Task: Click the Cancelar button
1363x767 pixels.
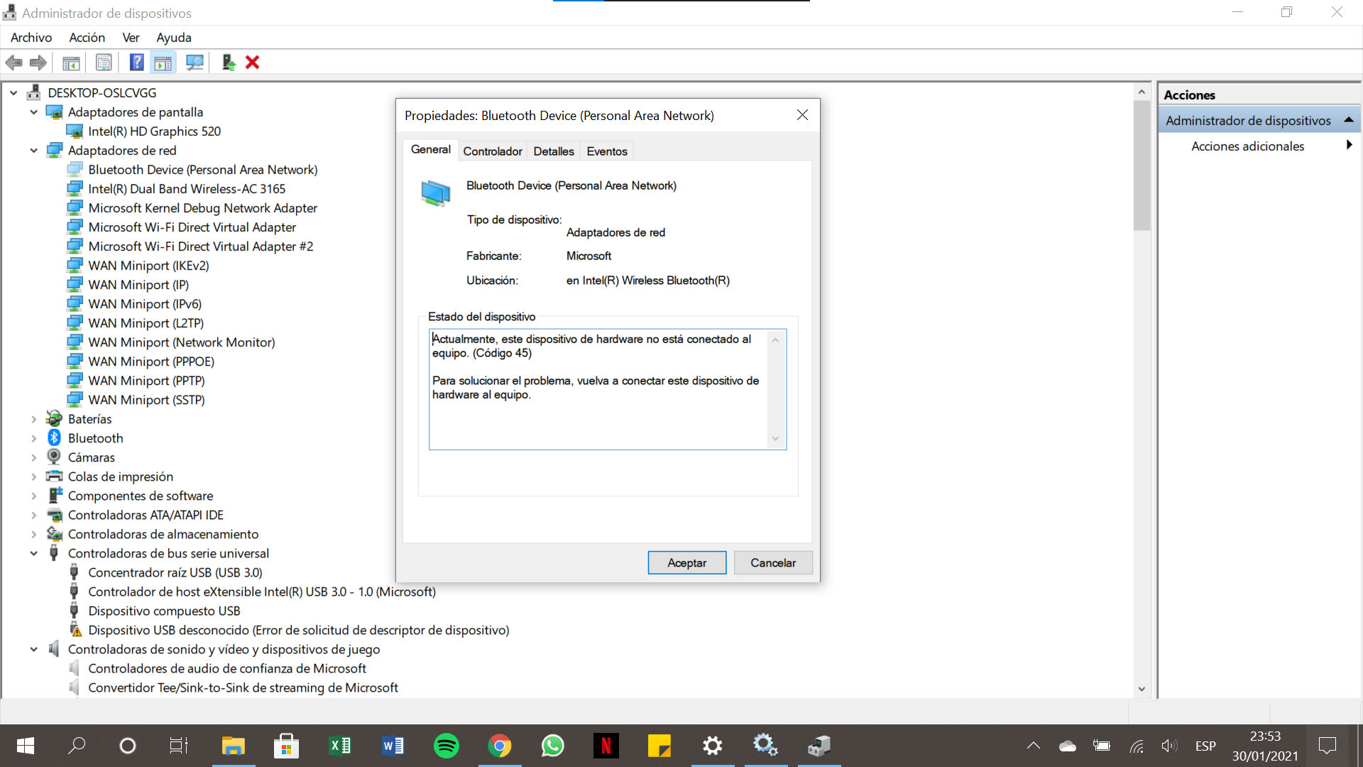Action: [x=772, y=562]
